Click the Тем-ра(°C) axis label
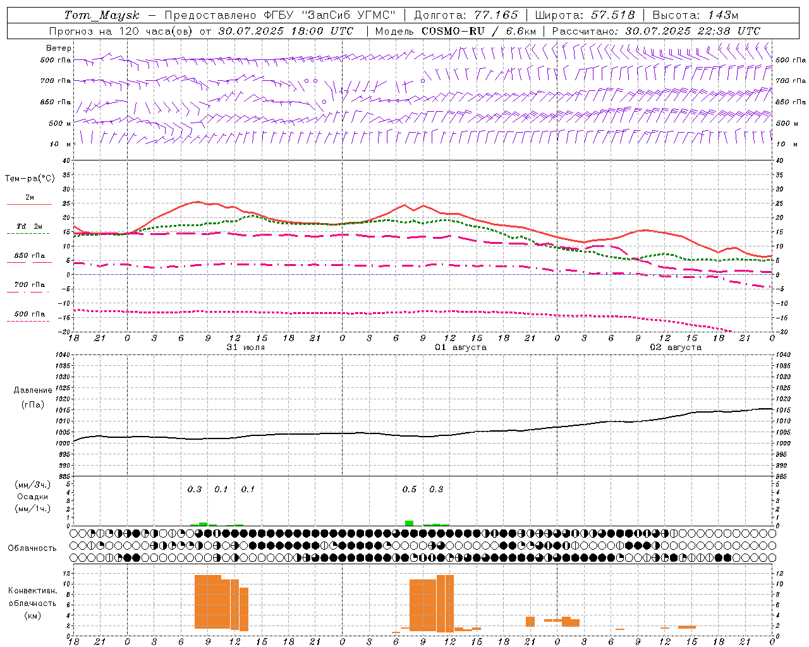The height and width of the screenshot is (647, 809). point(30,179)
